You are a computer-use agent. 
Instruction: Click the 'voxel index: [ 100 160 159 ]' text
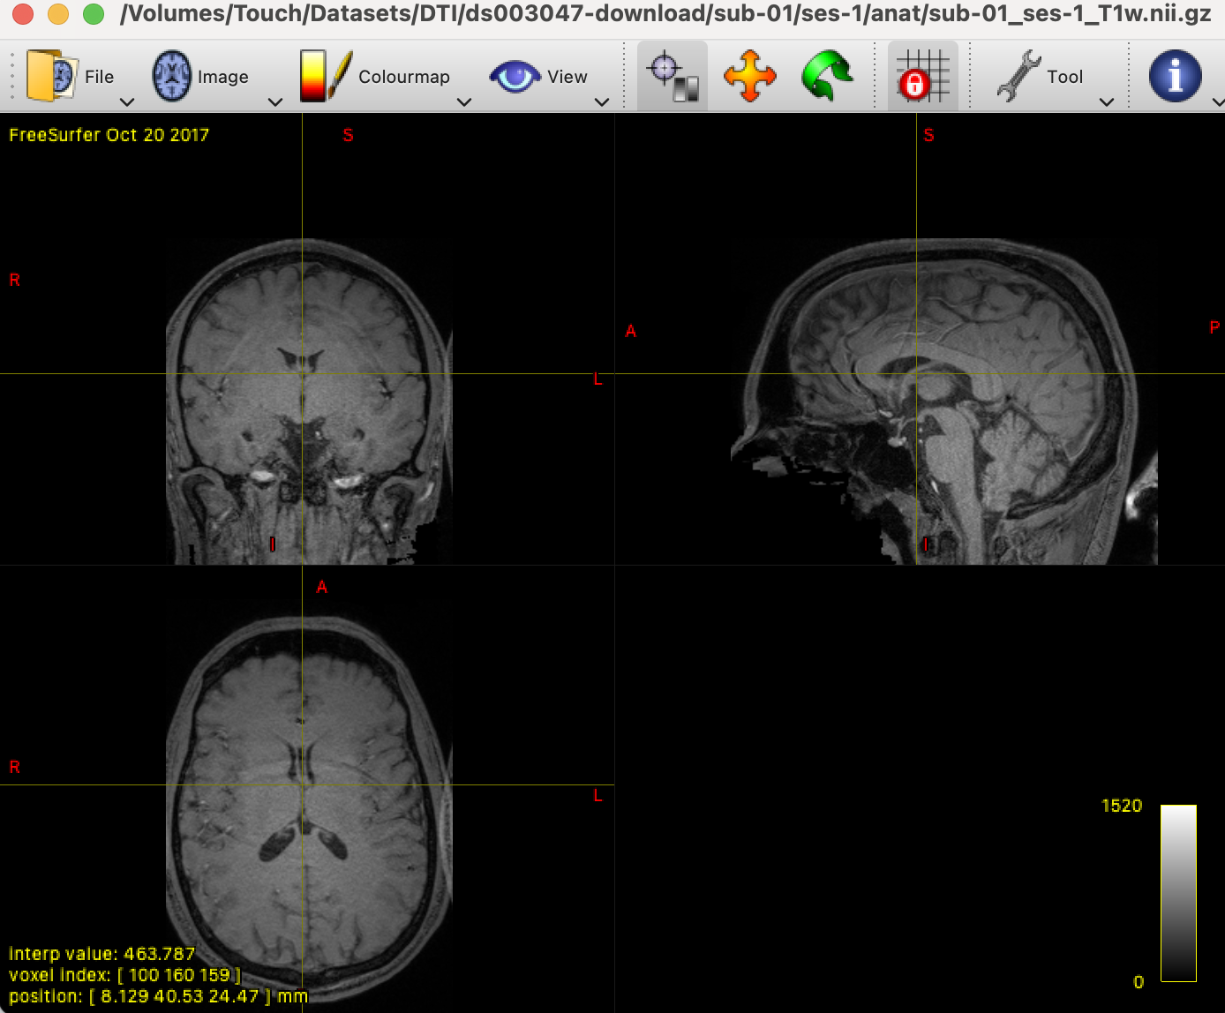pos(124,975)
